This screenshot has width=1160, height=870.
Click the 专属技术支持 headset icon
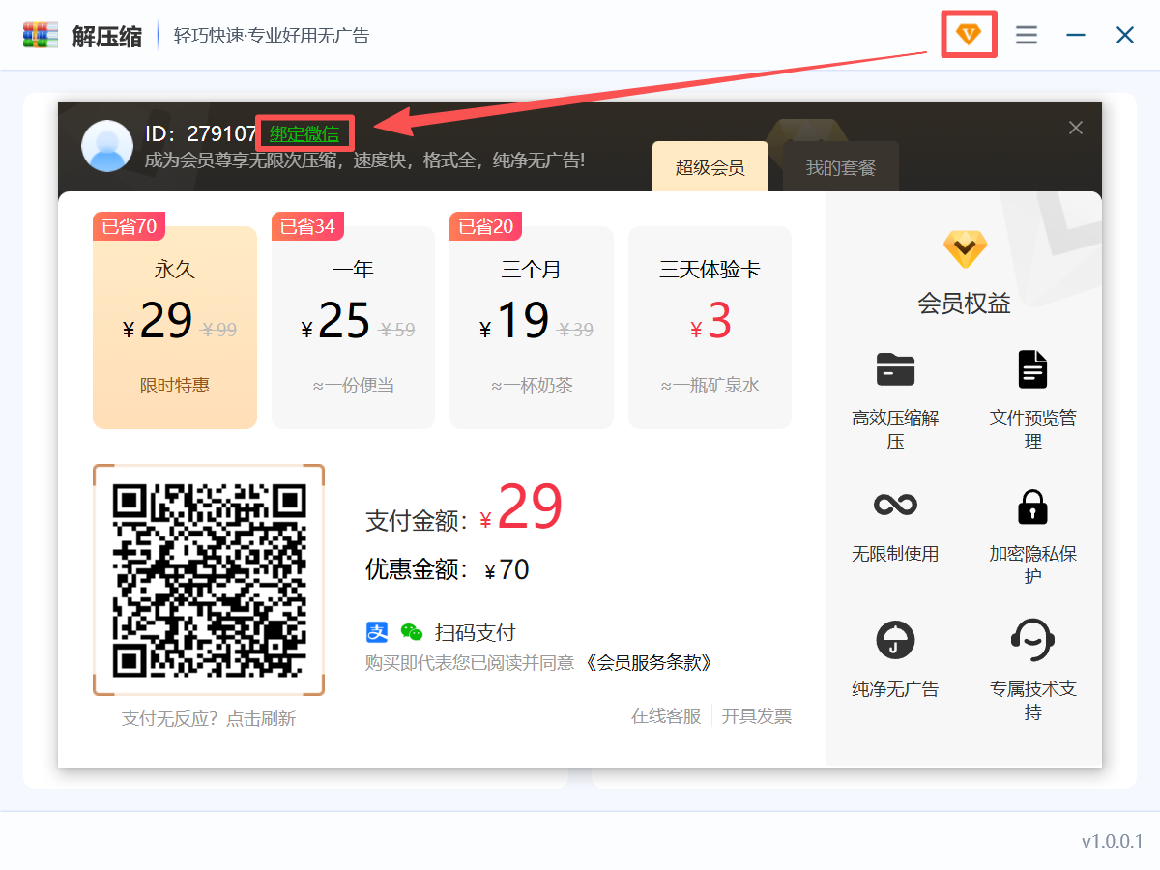tap(1032, 639)
